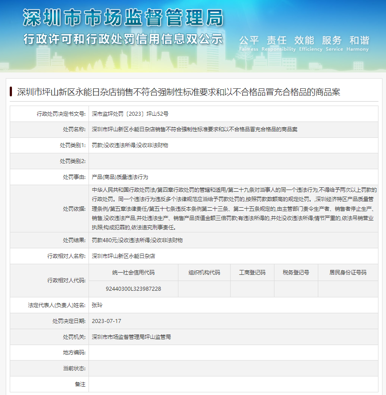Click the result 罚款480元;没收违法所得;没收非法财物
Screen dimensions: 386x395
pos(137,240)
